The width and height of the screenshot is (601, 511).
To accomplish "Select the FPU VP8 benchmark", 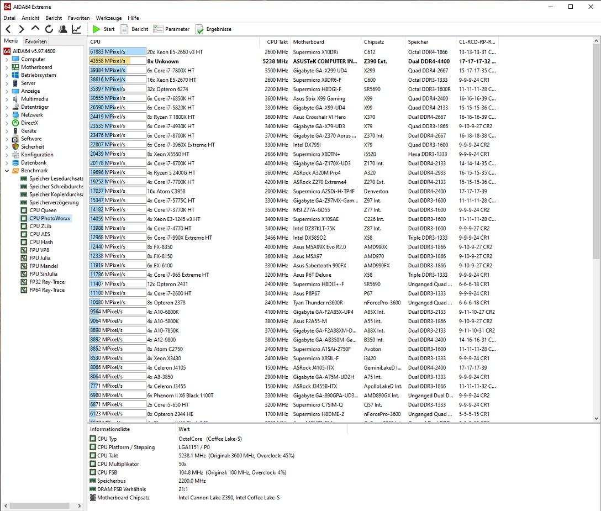I will tap(39, 250).
